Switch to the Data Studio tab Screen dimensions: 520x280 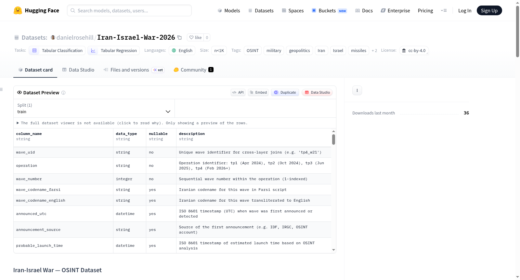pyautogui.click(x=78, y=70)
